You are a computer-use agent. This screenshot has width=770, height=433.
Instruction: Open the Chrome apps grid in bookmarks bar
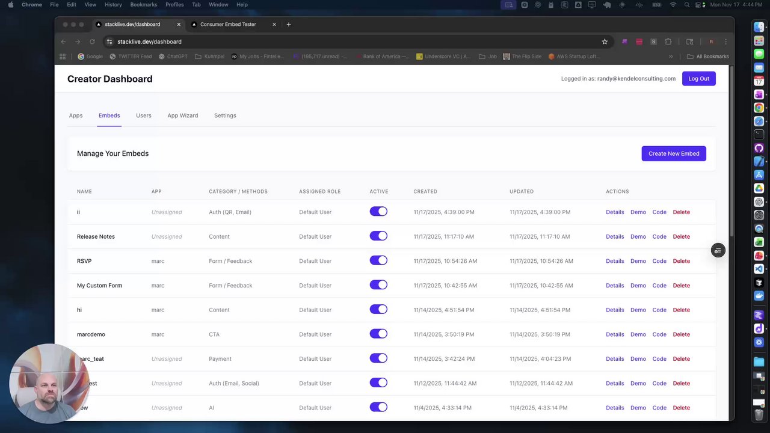(x=63, y=57)
